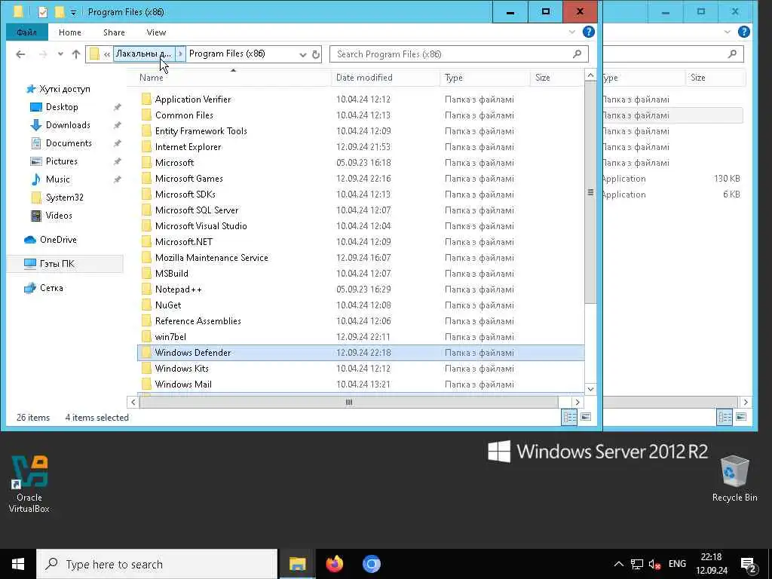
Task: Click the breadcrumb chevron after Лакальны д...
Action: tap(180, 54)
